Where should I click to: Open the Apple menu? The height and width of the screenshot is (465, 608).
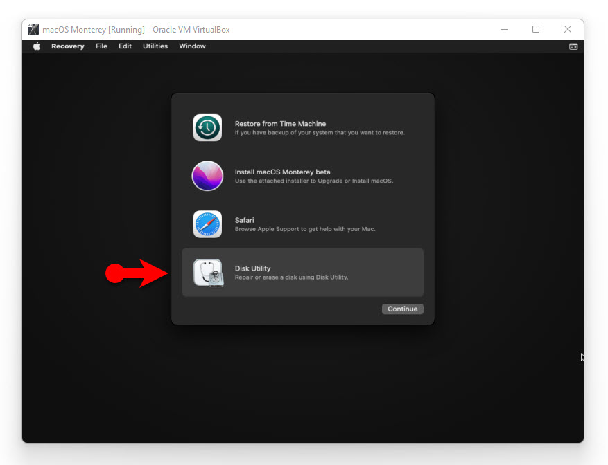coord(37,46)
